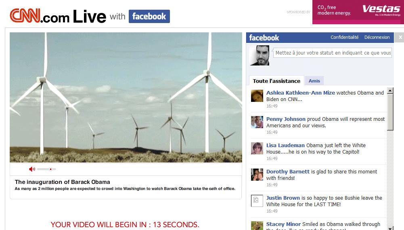Open the facebook logo button in header
Screen dimensions: 404x230
pos(149,16)
